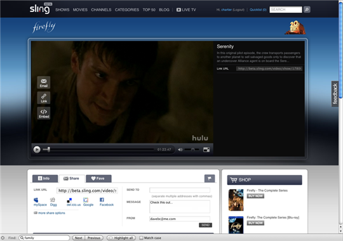The image size is (343, 241).
Task: Select the share Link URL field
Action: [87, 190]
